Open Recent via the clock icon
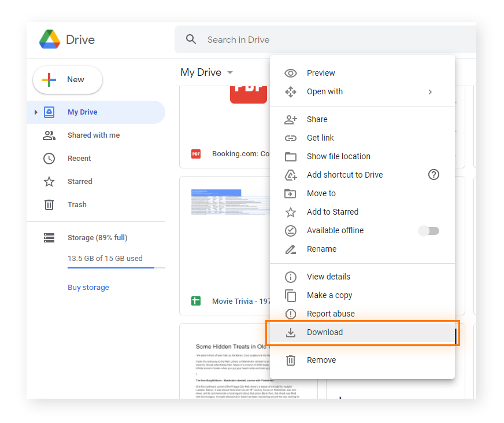504x423 pixels. tap(49, 158)
